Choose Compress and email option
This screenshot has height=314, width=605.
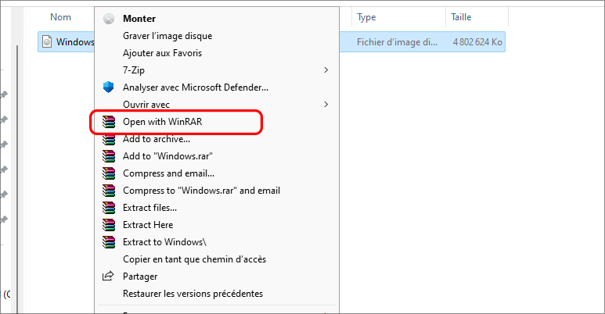(x=168, y=173)
